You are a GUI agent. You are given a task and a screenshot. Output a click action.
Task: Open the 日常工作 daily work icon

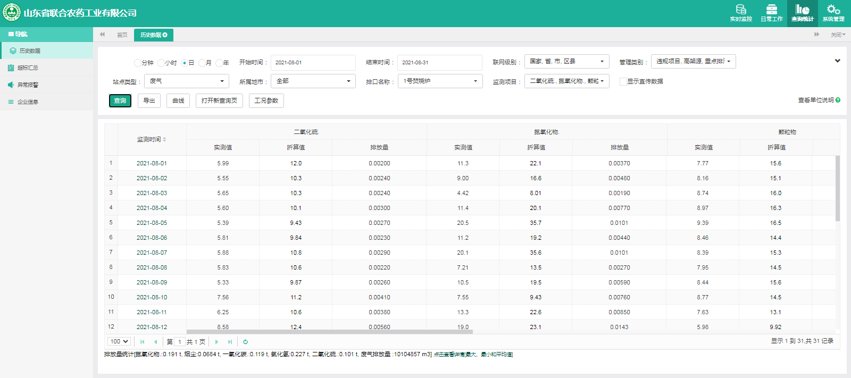point(771,13)
